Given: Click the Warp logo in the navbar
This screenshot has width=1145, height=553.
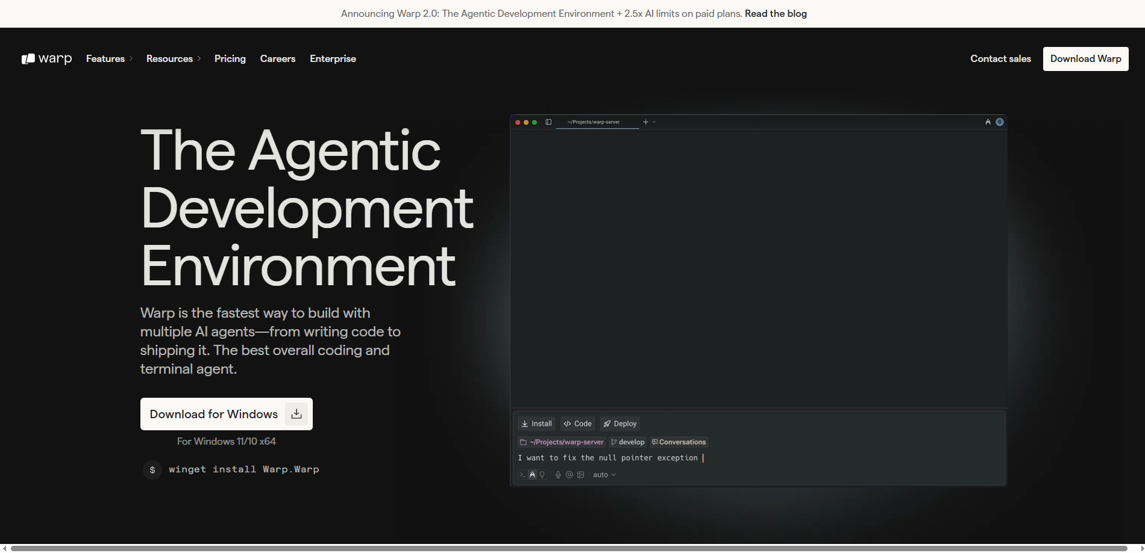Looking at the screenshot, I should [46, 58].
